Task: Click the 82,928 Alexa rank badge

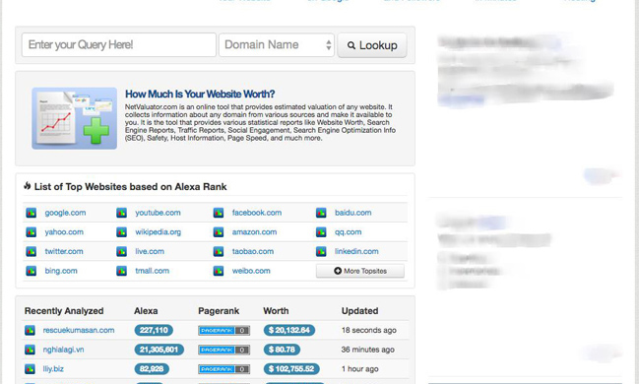Action: [x=152, y=369]
